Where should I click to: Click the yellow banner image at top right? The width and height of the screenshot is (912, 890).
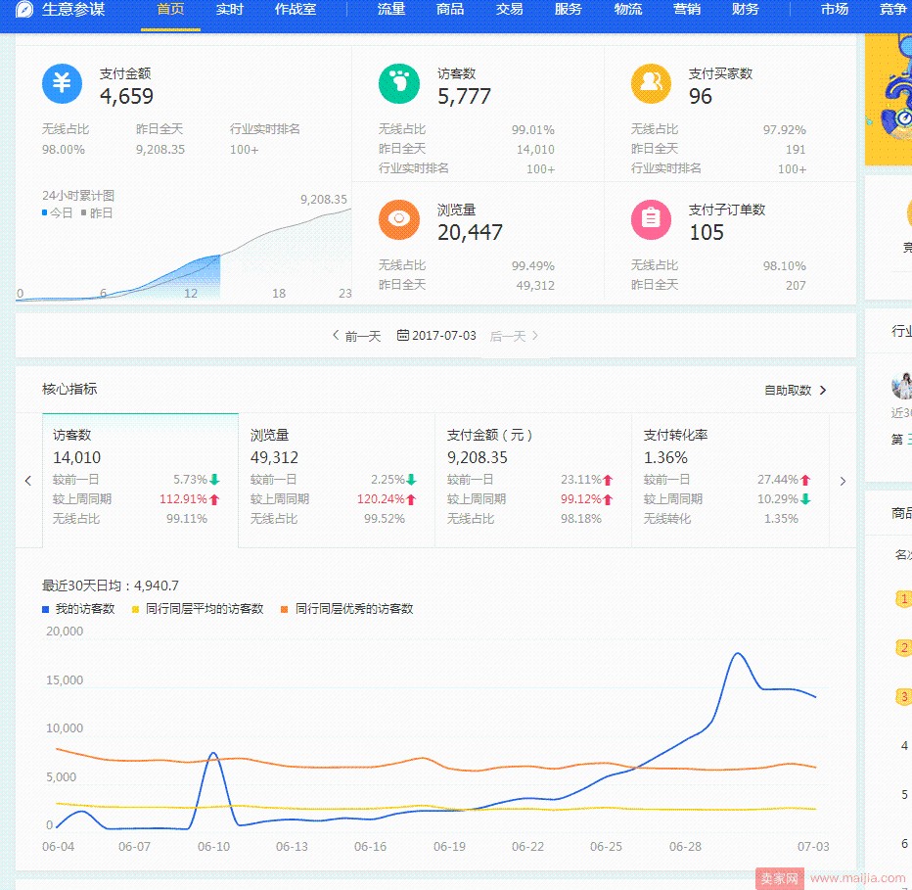coord(889,100)
